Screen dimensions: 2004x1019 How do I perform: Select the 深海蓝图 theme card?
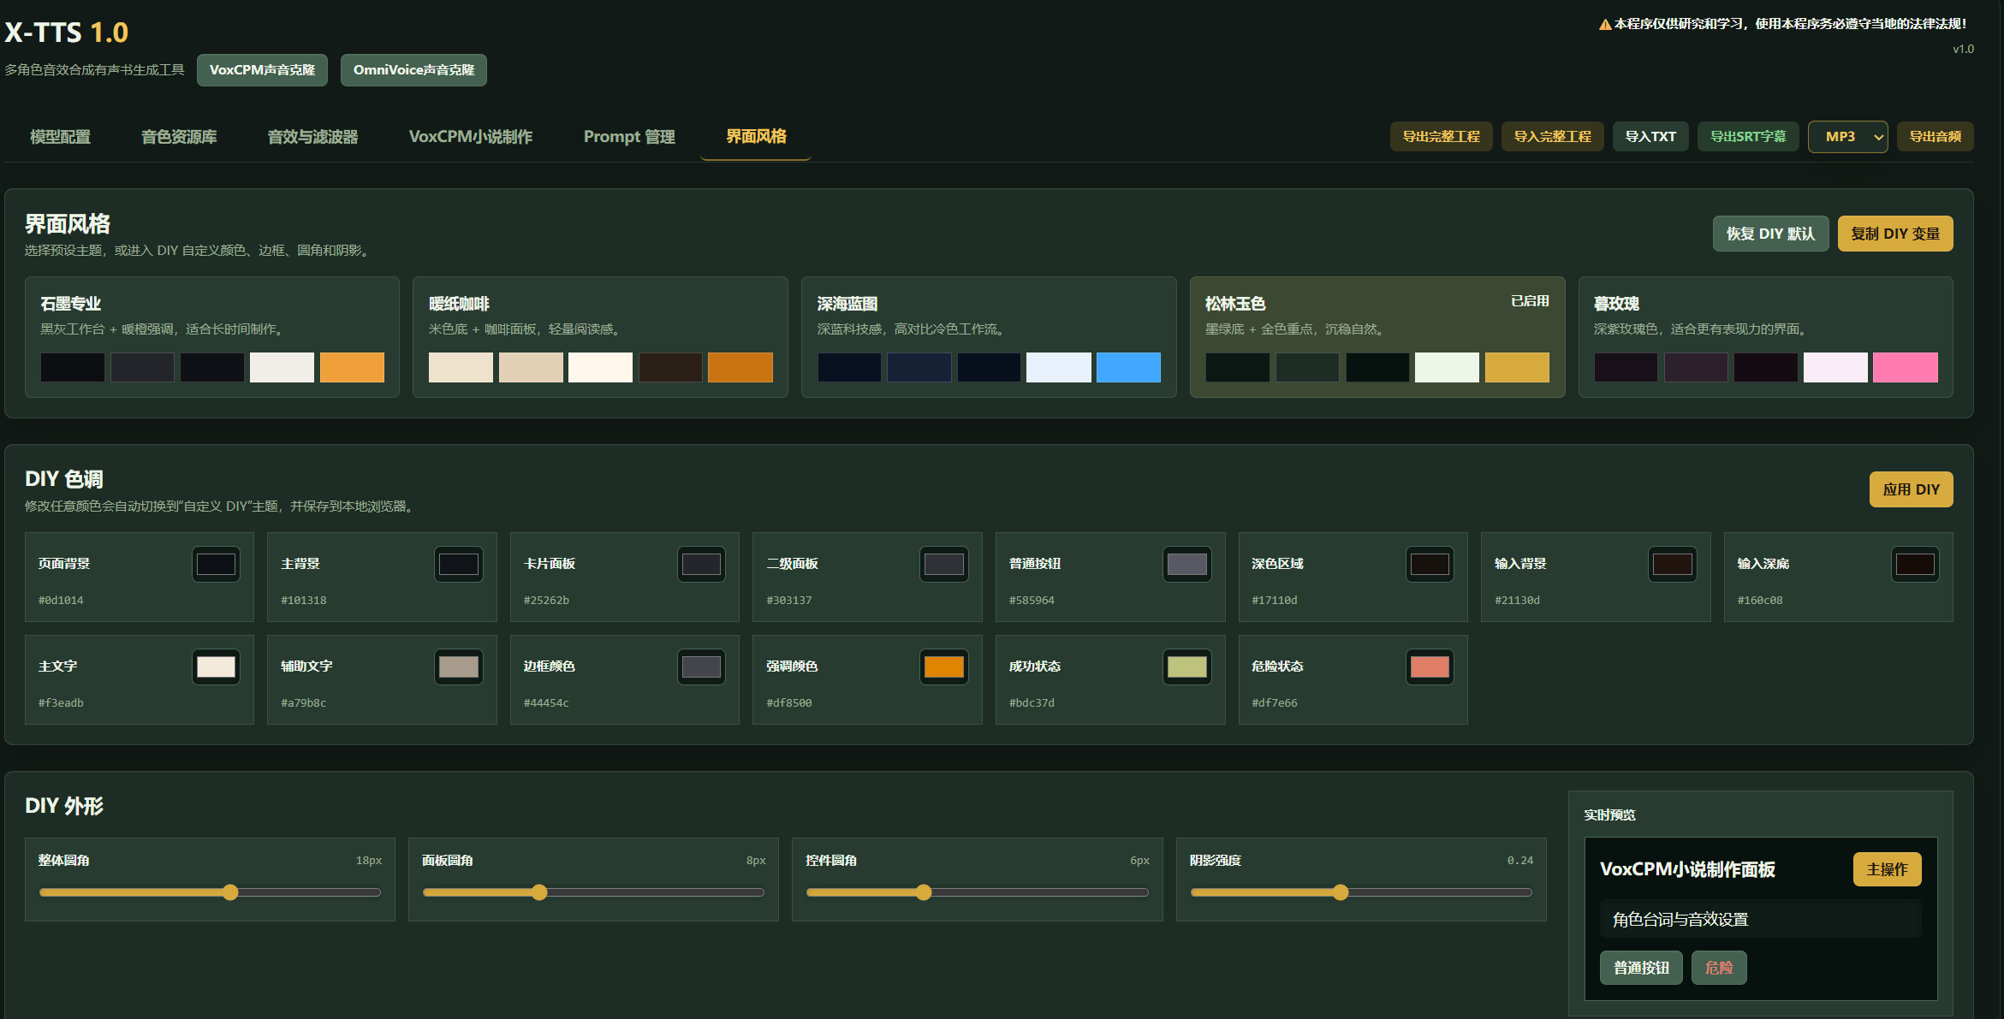tap(988, 336)
